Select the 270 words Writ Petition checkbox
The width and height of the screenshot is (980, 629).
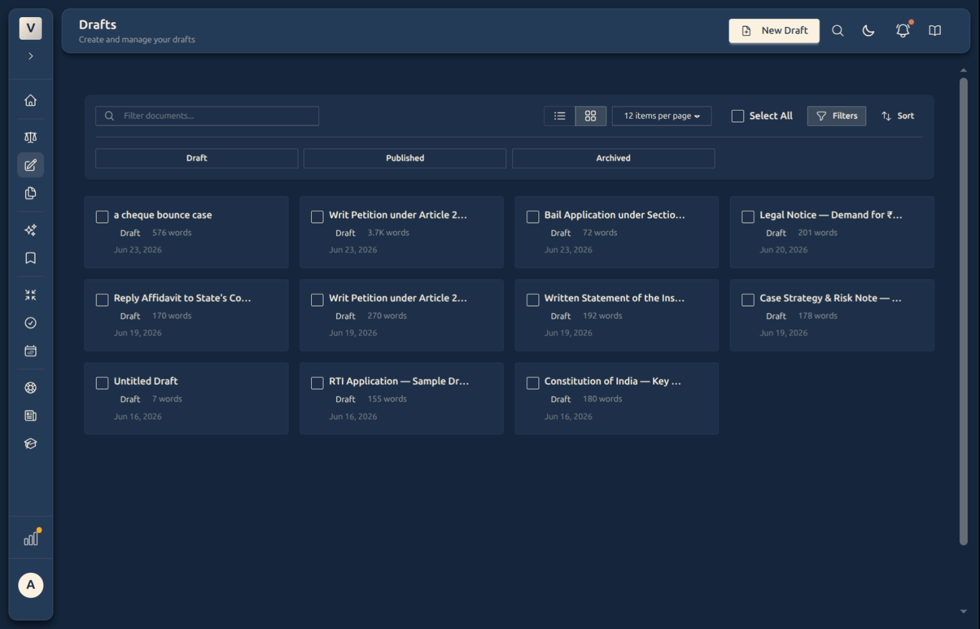point(317,300)
